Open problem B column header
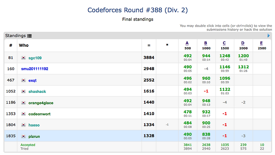The height and width of the screenshot is (155, 275). 206,43
